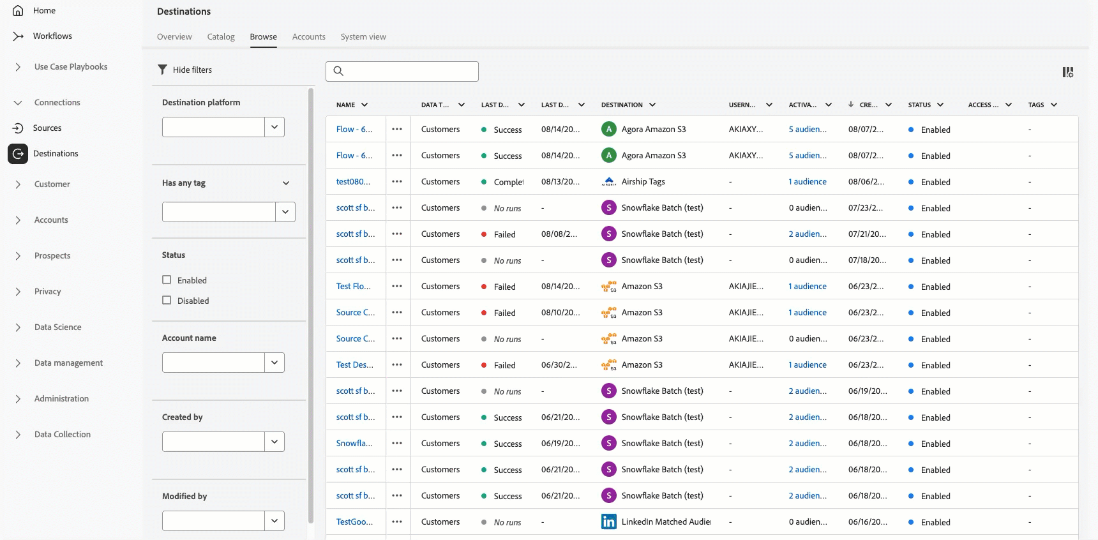The height and width of the screenshot is (540, 1098).
Task: Click the Sources icon in navigation
Action: 18,128
